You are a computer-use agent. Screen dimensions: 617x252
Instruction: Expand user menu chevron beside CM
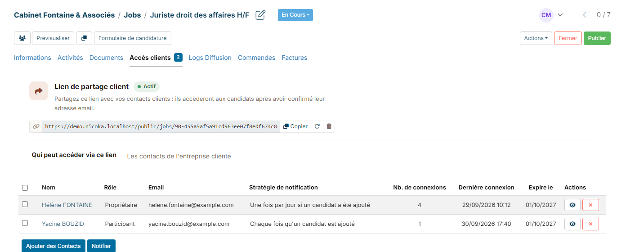point(560,15)
